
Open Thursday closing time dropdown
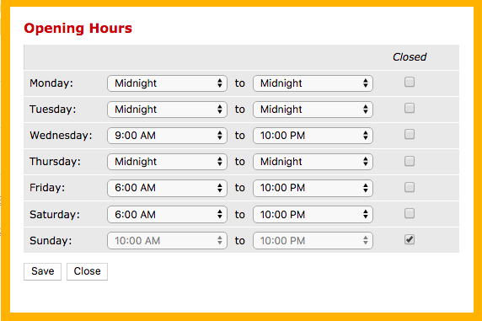click(313, 162)
